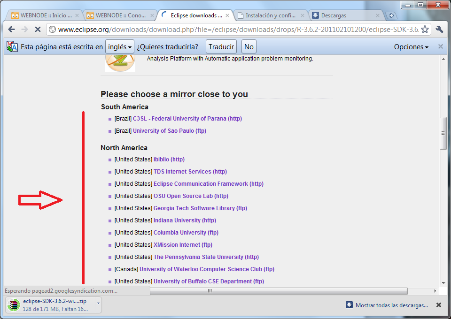
Task: Close the WEBNODE :: Cono... tab
Action: 152,15
